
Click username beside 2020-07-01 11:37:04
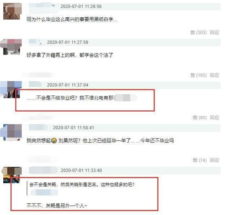[x=35, y=84]
